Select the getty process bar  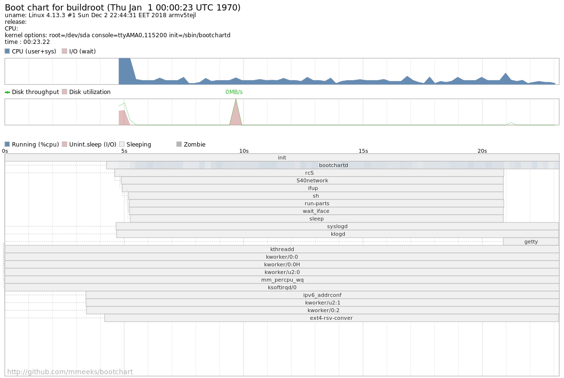tap(531, 241)
